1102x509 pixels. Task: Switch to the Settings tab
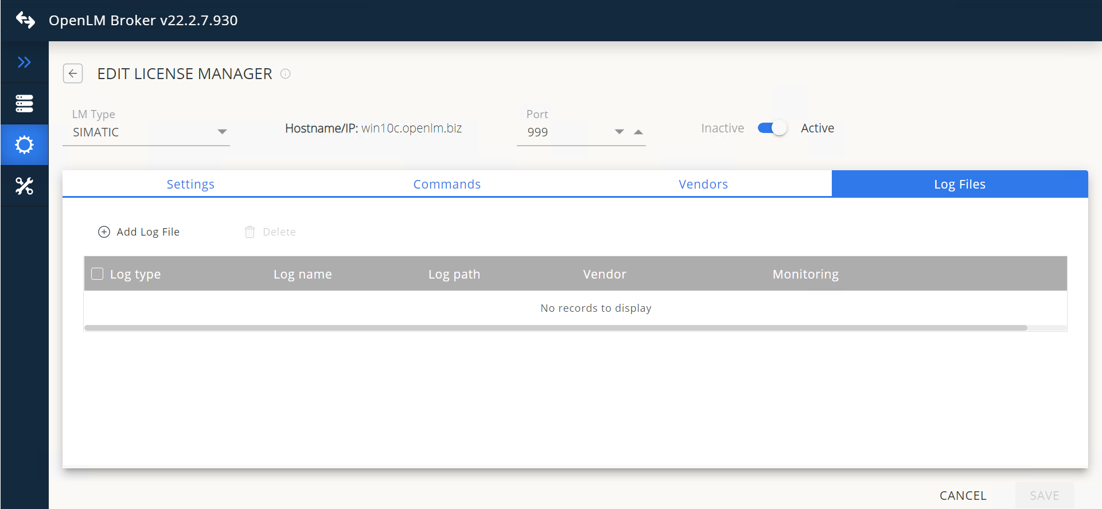[190, 184]
